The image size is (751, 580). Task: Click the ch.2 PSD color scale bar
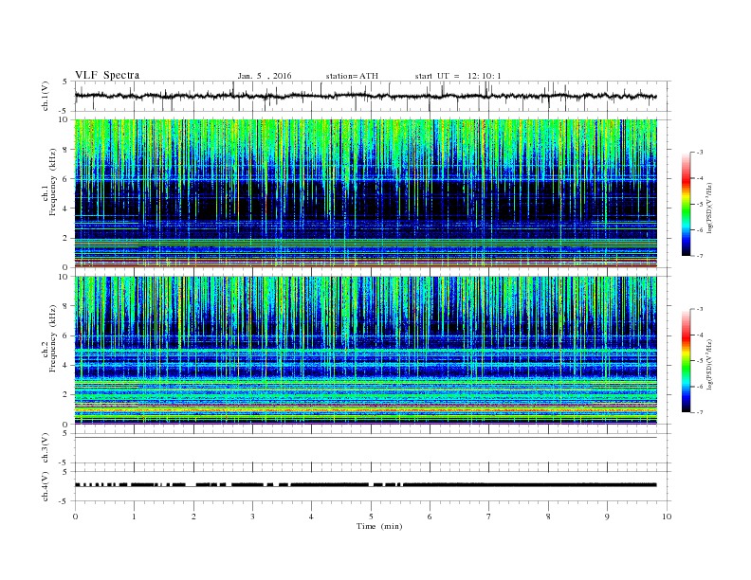coord(686,360)
